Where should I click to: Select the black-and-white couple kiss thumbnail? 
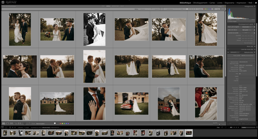[x=94, y=30]
